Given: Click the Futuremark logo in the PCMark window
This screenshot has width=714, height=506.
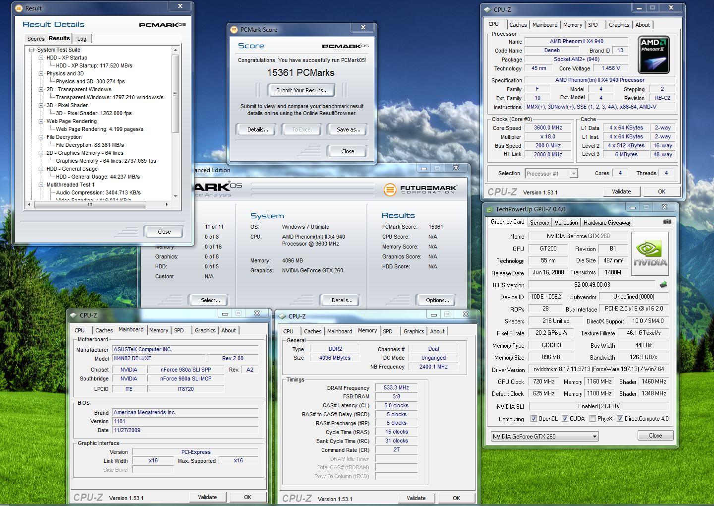Looking at the screenshot, I should (x=419, y=189).
